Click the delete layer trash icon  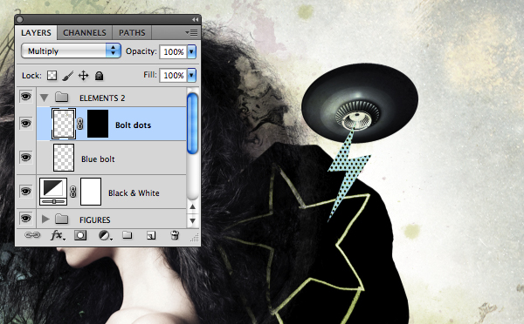175,235
